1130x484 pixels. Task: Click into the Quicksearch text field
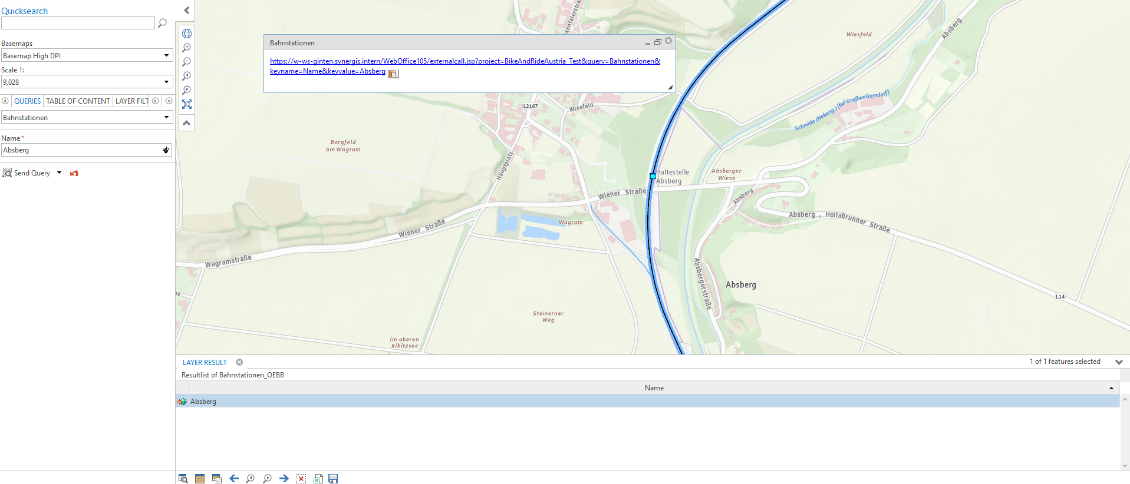pyautogui.click(x=78, y=23)
